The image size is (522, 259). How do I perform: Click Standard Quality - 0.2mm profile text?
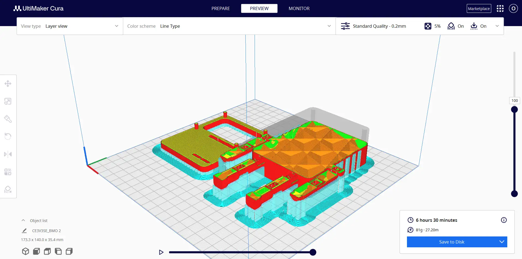point(379,26)
